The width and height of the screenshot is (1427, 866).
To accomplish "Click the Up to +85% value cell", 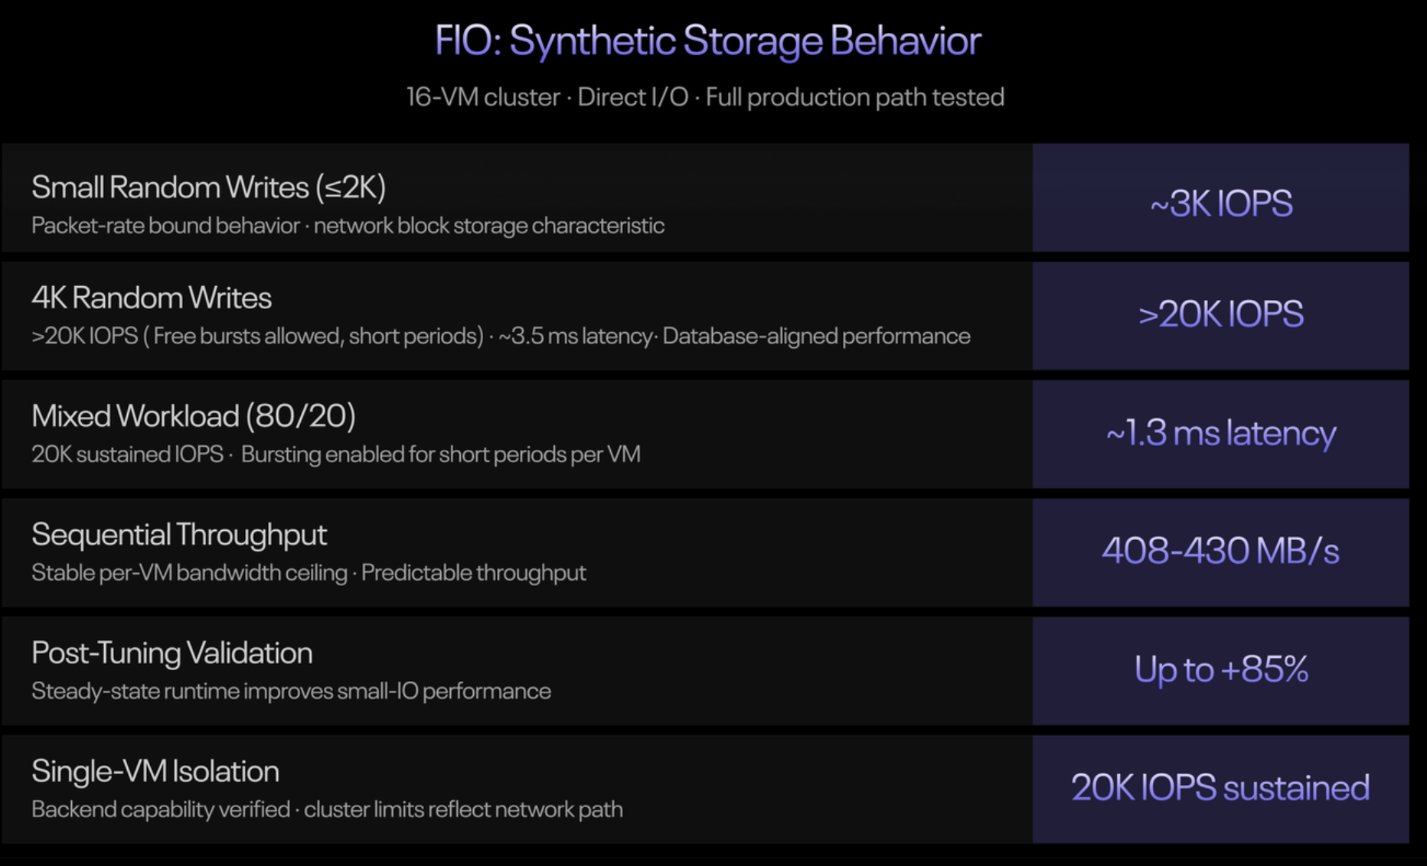I will pos(1220,669).
